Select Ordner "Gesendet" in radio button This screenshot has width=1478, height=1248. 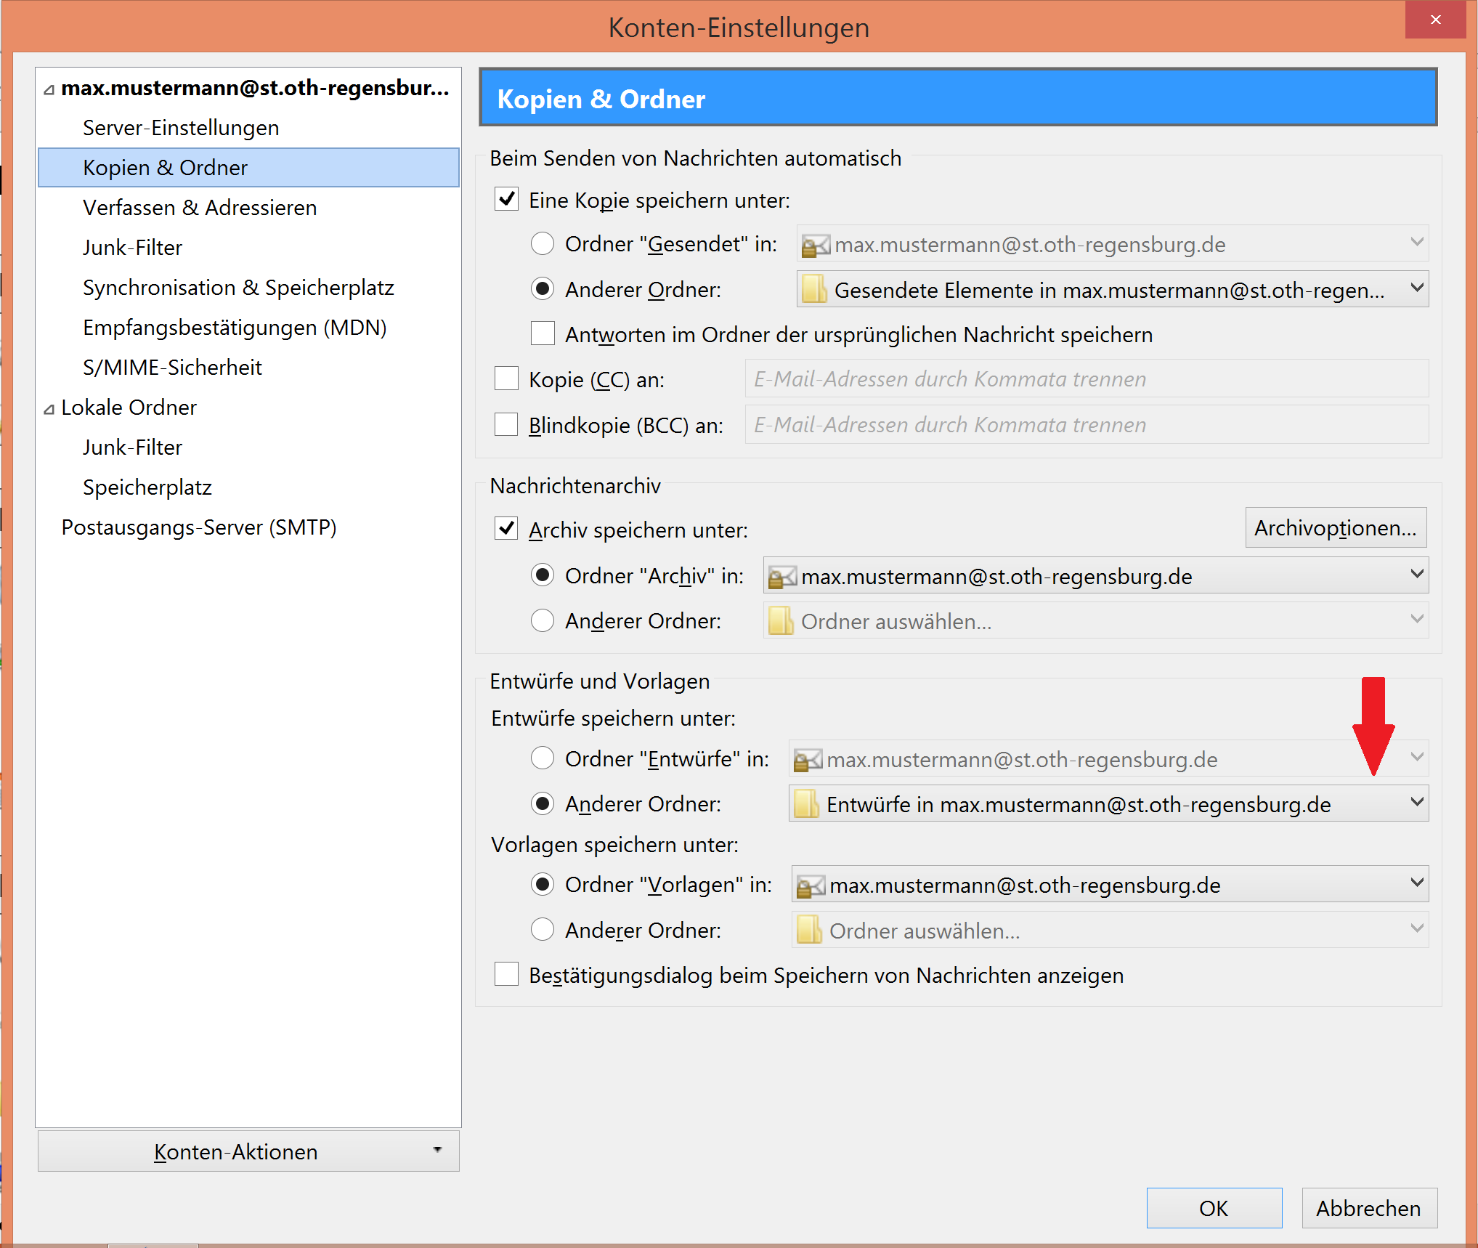(543, 244)
